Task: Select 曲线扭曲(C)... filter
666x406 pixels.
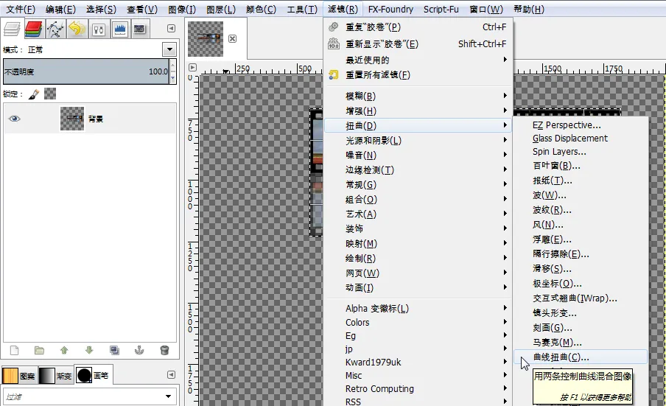Action: click(581, 357)
